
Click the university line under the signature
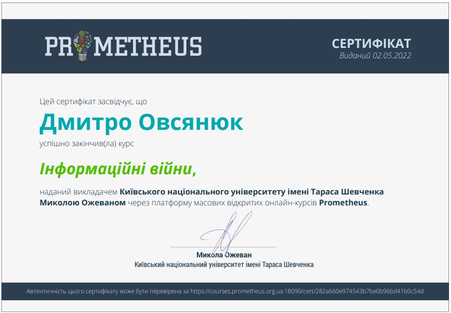[x=224, y=265]
